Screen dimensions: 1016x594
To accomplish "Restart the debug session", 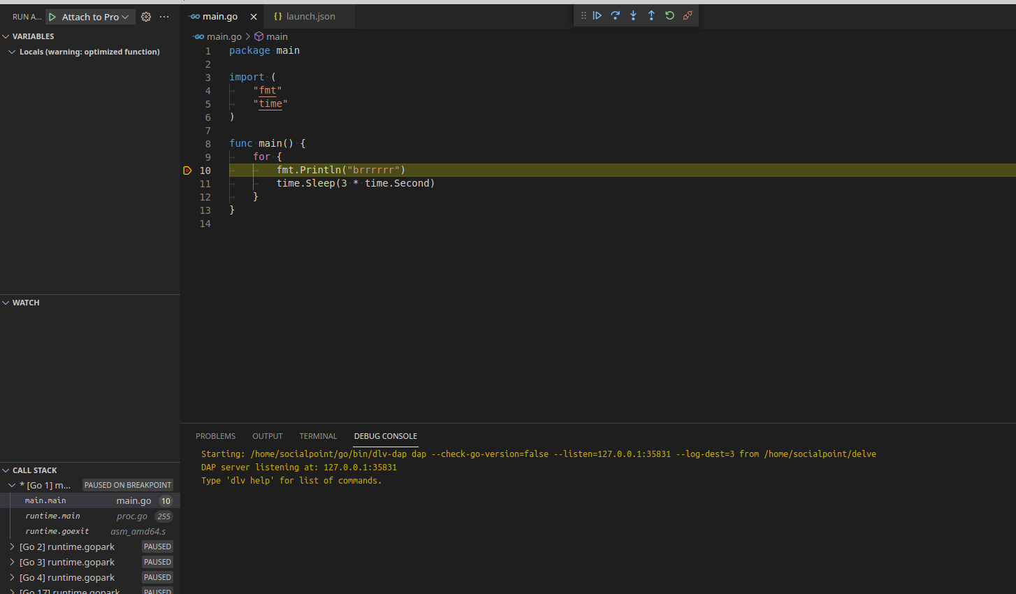I will pyautogui.click(x=669, y=15).
